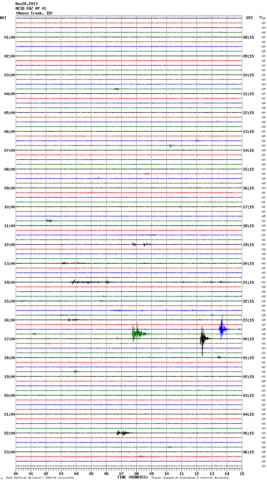Click the 15:15 UTC time label

point(248,169)
